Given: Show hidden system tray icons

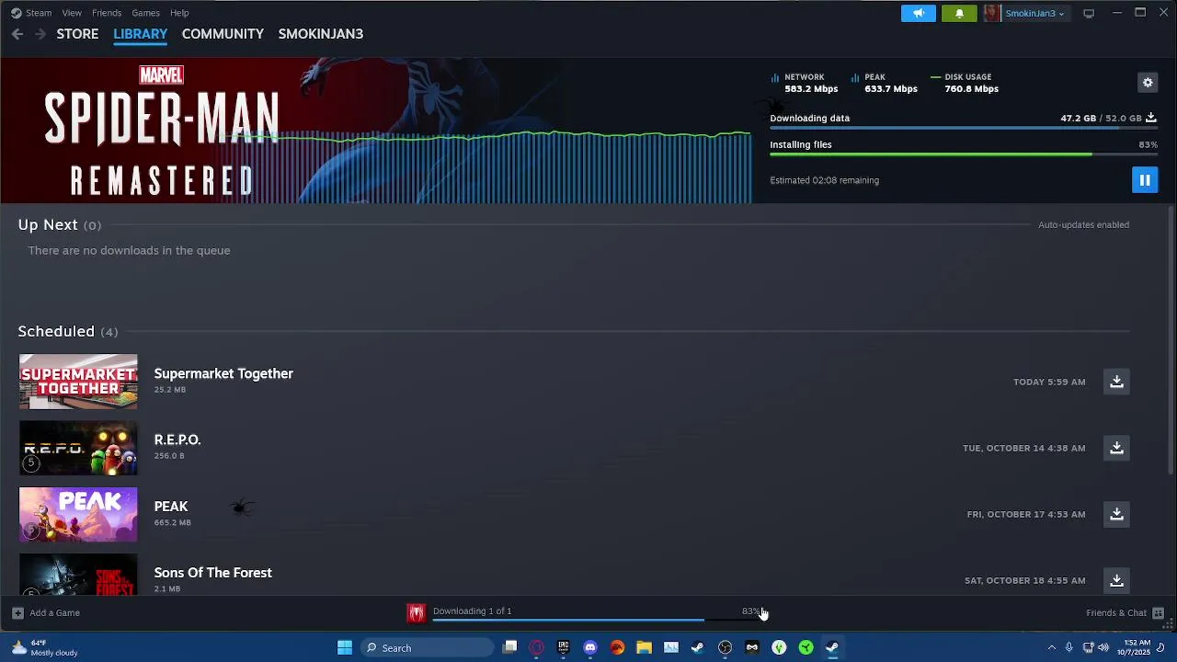Looking at the screenshot, I should click(1052, 647).
